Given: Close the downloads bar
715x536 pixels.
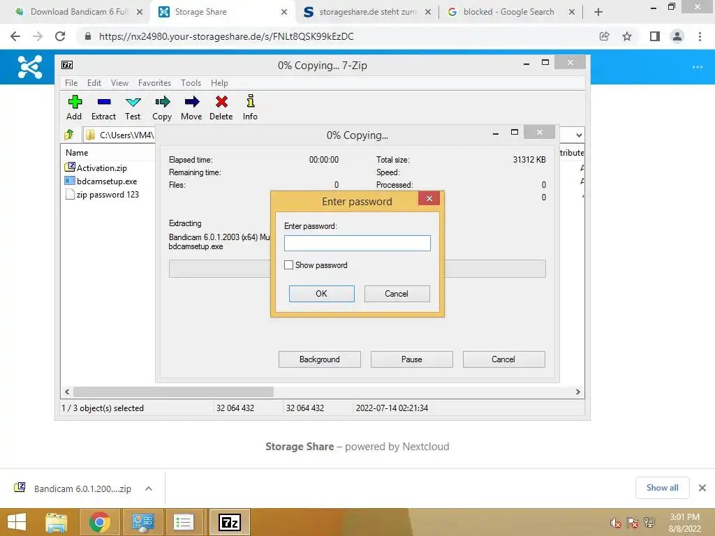Looking at the screenshot, I should (702, 488).
